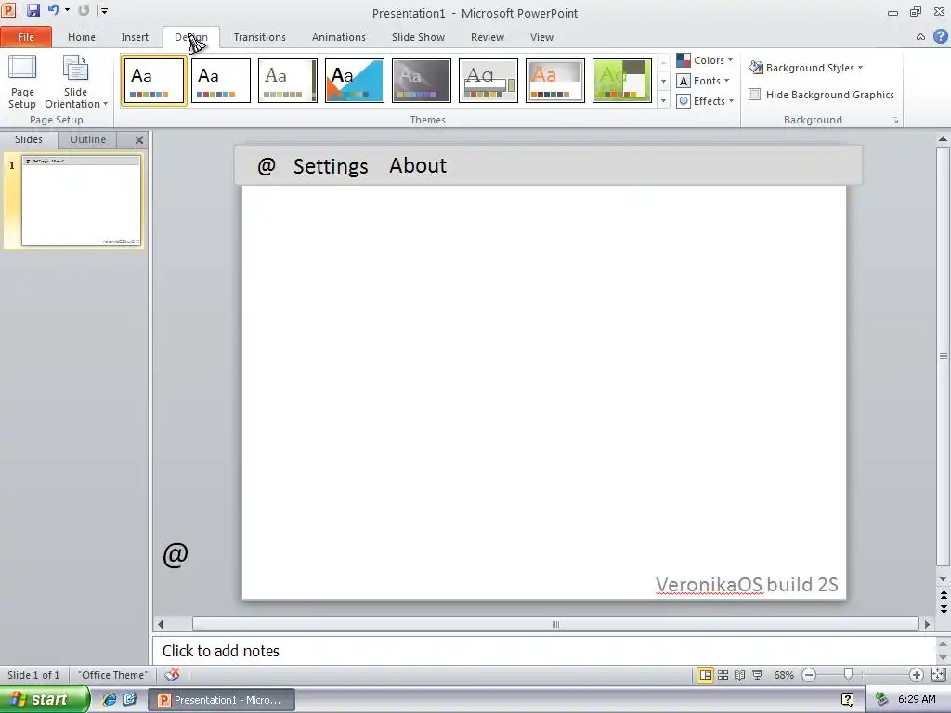Switch to the View tab

pyautogui.click(x=541, y=37)
